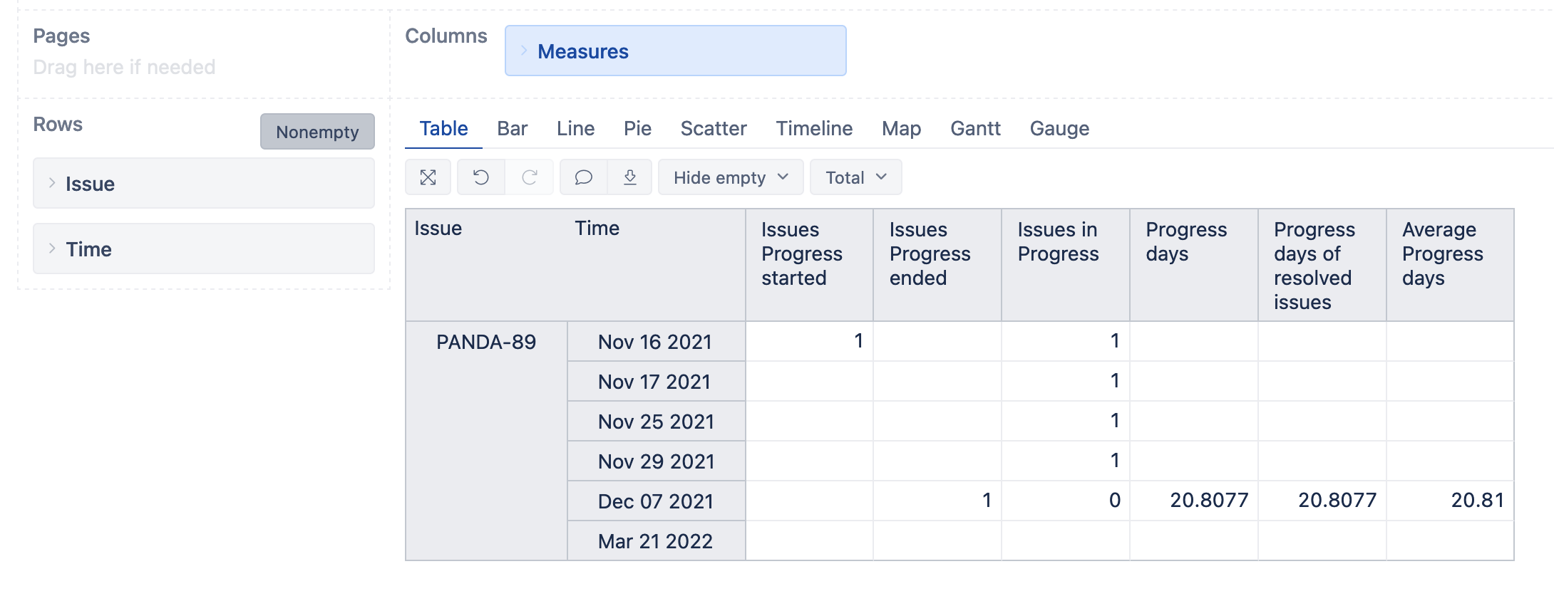Open the Total dropdown
The height and width of the screenshot is (601, 1554).
coord(855,177)
